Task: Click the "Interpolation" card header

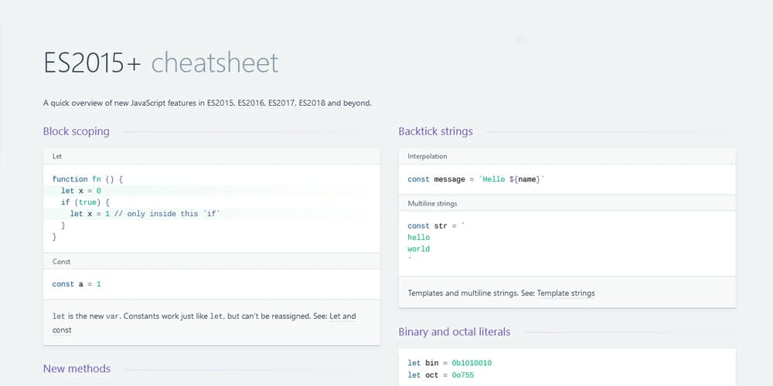Action: (567, 156)
